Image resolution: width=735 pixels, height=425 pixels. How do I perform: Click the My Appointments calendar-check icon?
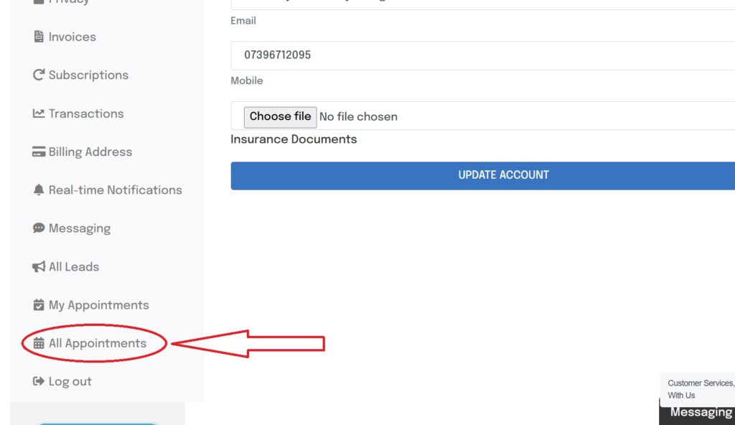[x=39, y=305]
